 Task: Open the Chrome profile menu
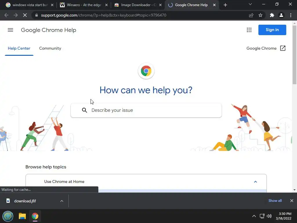click(281, 15)
